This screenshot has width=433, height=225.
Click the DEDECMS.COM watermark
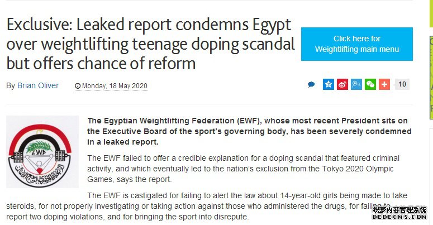click(399, 217)
